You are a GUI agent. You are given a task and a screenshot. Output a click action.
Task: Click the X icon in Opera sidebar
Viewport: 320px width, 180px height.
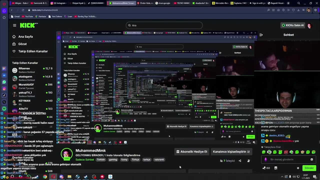[x=4, y=102]
